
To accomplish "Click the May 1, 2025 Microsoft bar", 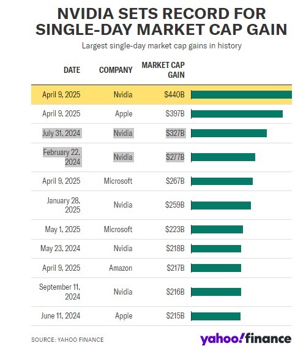I will 217,230.
